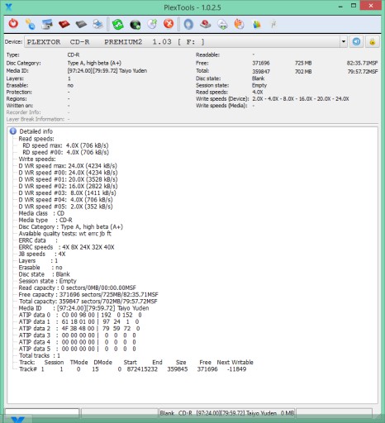Click the Write speeds (Device) value list
Viewport: 385px width, 423px height.
(x=301, y=99)
